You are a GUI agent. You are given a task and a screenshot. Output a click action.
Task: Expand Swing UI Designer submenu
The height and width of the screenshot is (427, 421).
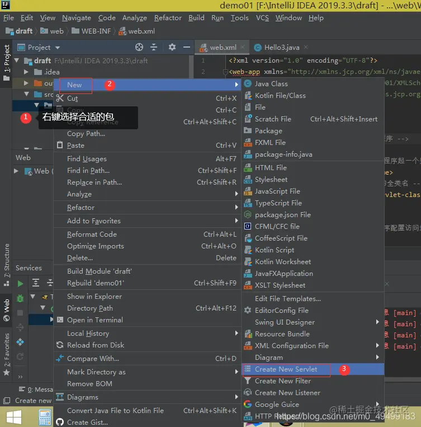377,322
